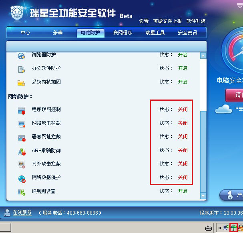Click the Rising lion shield logo
The image size is (243, 233).
[x=17, y=13]
